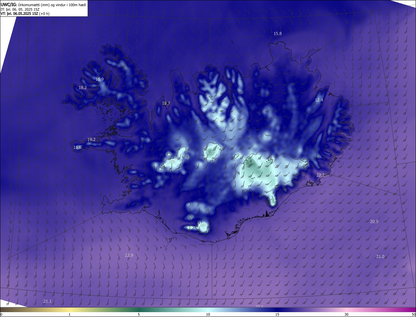The image size is (416, 317).
Task: Select the 21.1 value near the colorbar
Action: 47,301
